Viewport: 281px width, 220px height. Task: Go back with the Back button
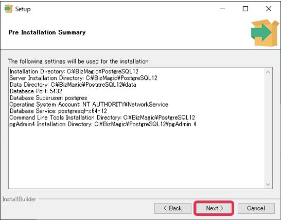(173, 208)
